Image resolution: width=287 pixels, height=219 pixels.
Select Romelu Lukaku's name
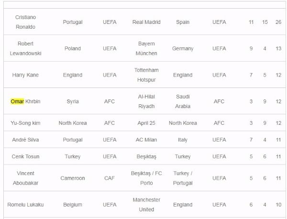[x=25, y=205]
